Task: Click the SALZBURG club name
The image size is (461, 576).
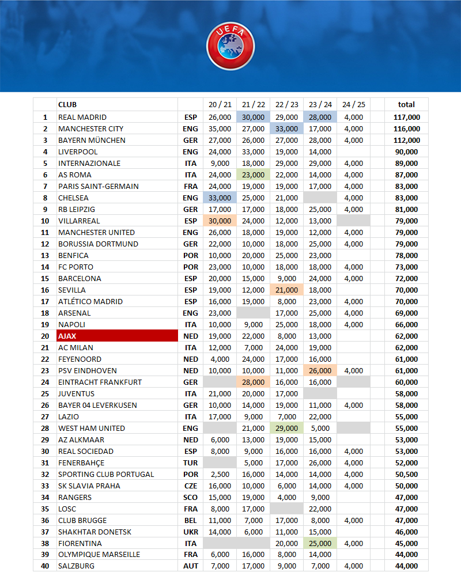Action: [76, 566]
